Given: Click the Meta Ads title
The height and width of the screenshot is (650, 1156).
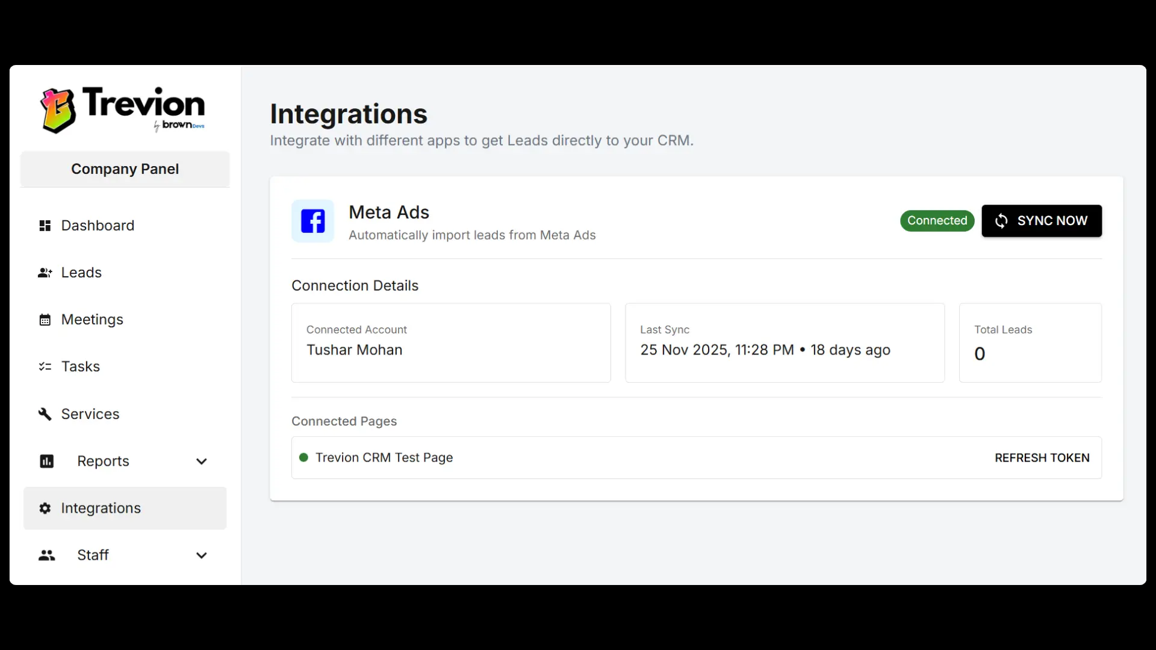Looking at the screenshot, I should click(389, 212).
